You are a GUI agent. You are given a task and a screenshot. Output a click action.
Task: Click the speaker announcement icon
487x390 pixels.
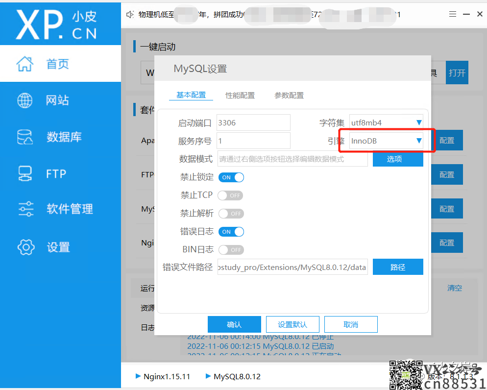click(130, 15)
